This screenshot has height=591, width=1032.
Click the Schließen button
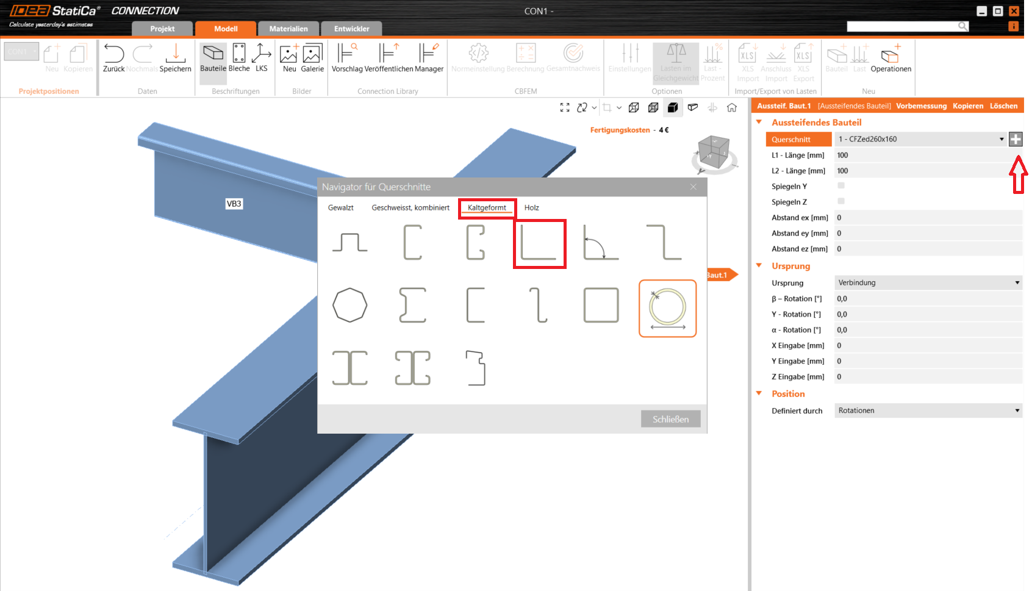(x=670, y=419)
